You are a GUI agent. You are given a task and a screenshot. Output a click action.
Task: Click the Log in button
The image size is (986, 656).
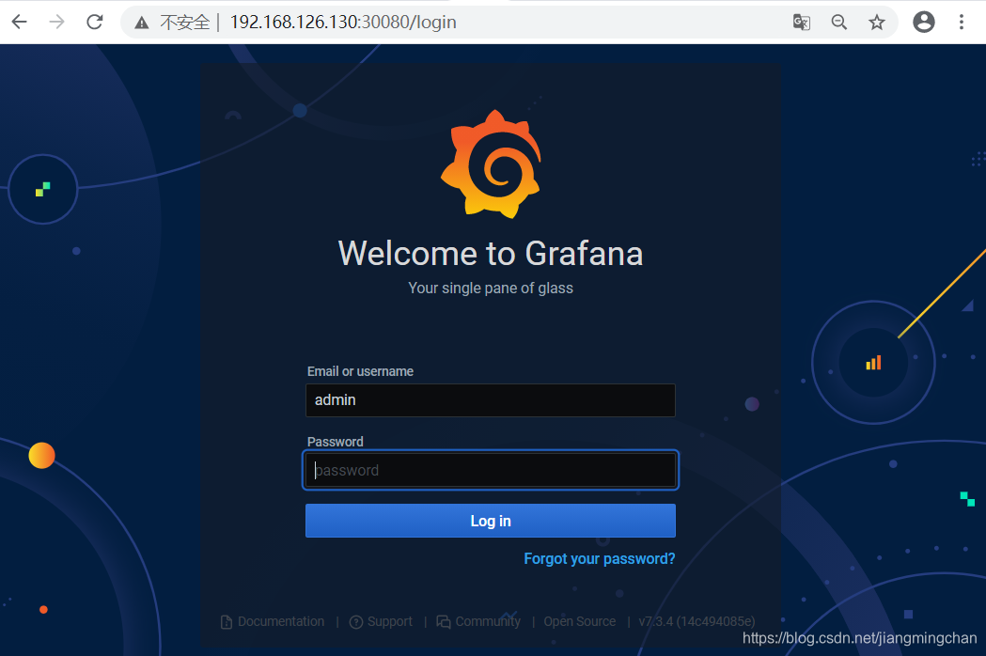pyautogui.click(x=491, y=521)
